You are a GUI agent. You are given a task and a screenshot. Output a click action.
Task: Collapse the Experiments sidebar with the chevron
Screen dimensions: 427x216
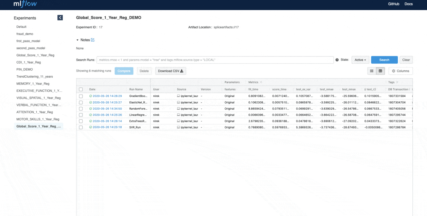click(x=60, y=17)
